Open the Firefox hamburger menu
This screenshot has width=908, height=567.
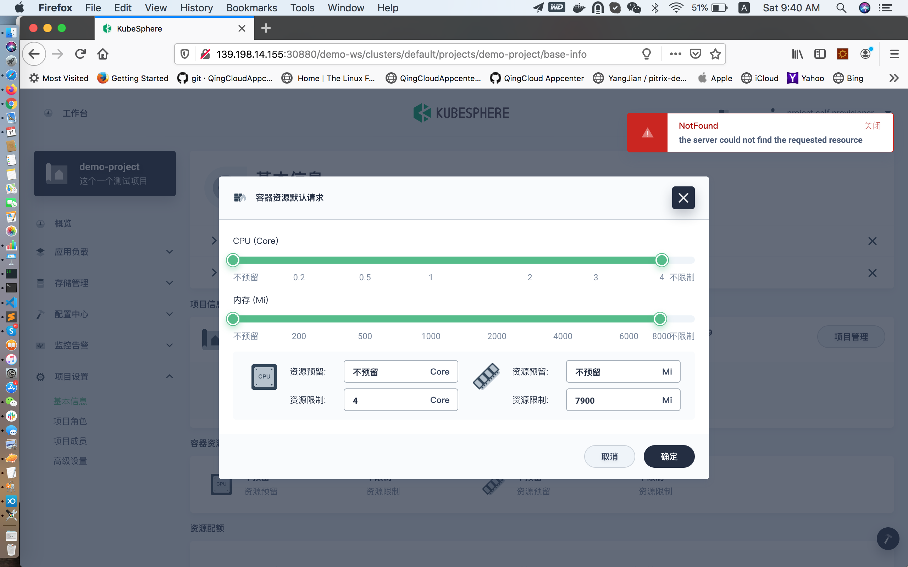pos(894,54)
